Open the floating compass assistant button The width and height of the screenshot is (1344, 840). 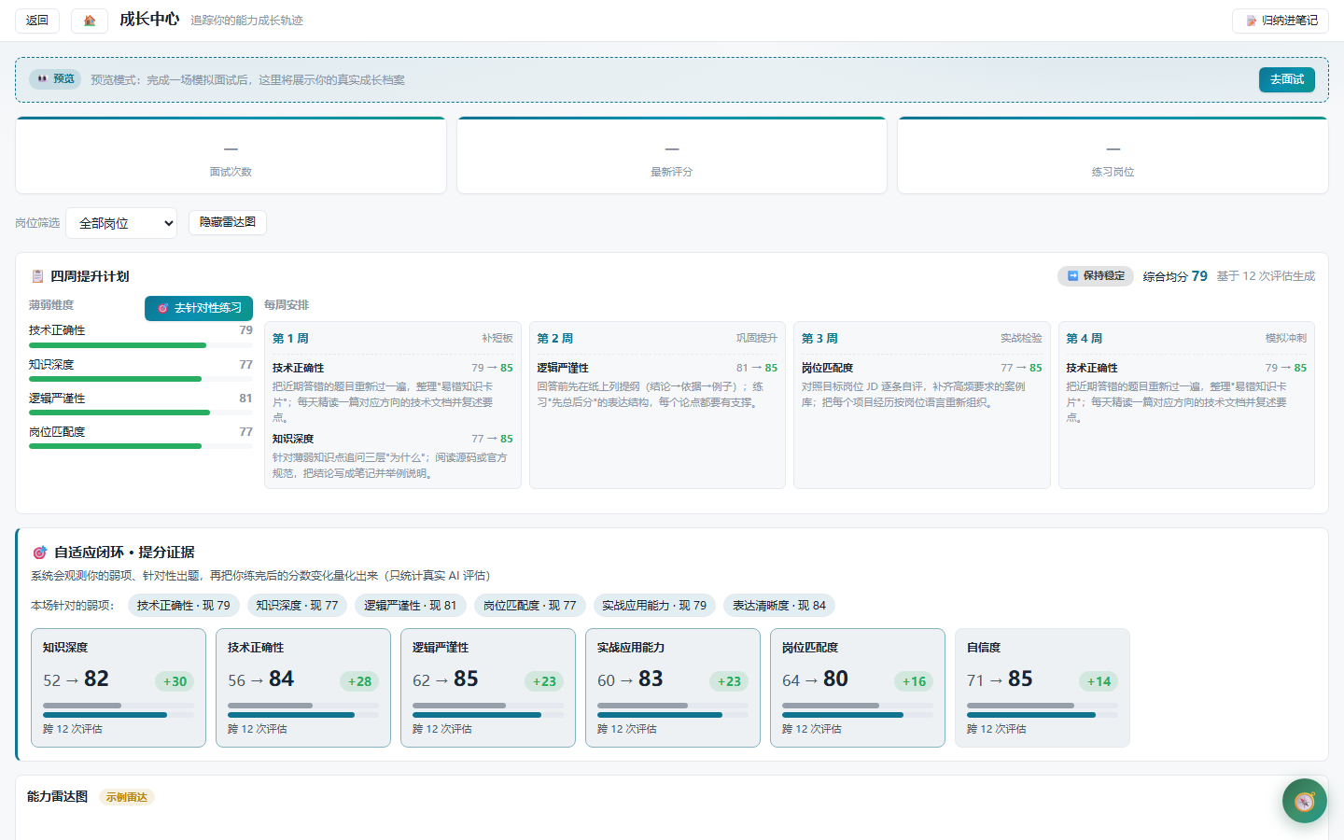tap(1304, 801)
